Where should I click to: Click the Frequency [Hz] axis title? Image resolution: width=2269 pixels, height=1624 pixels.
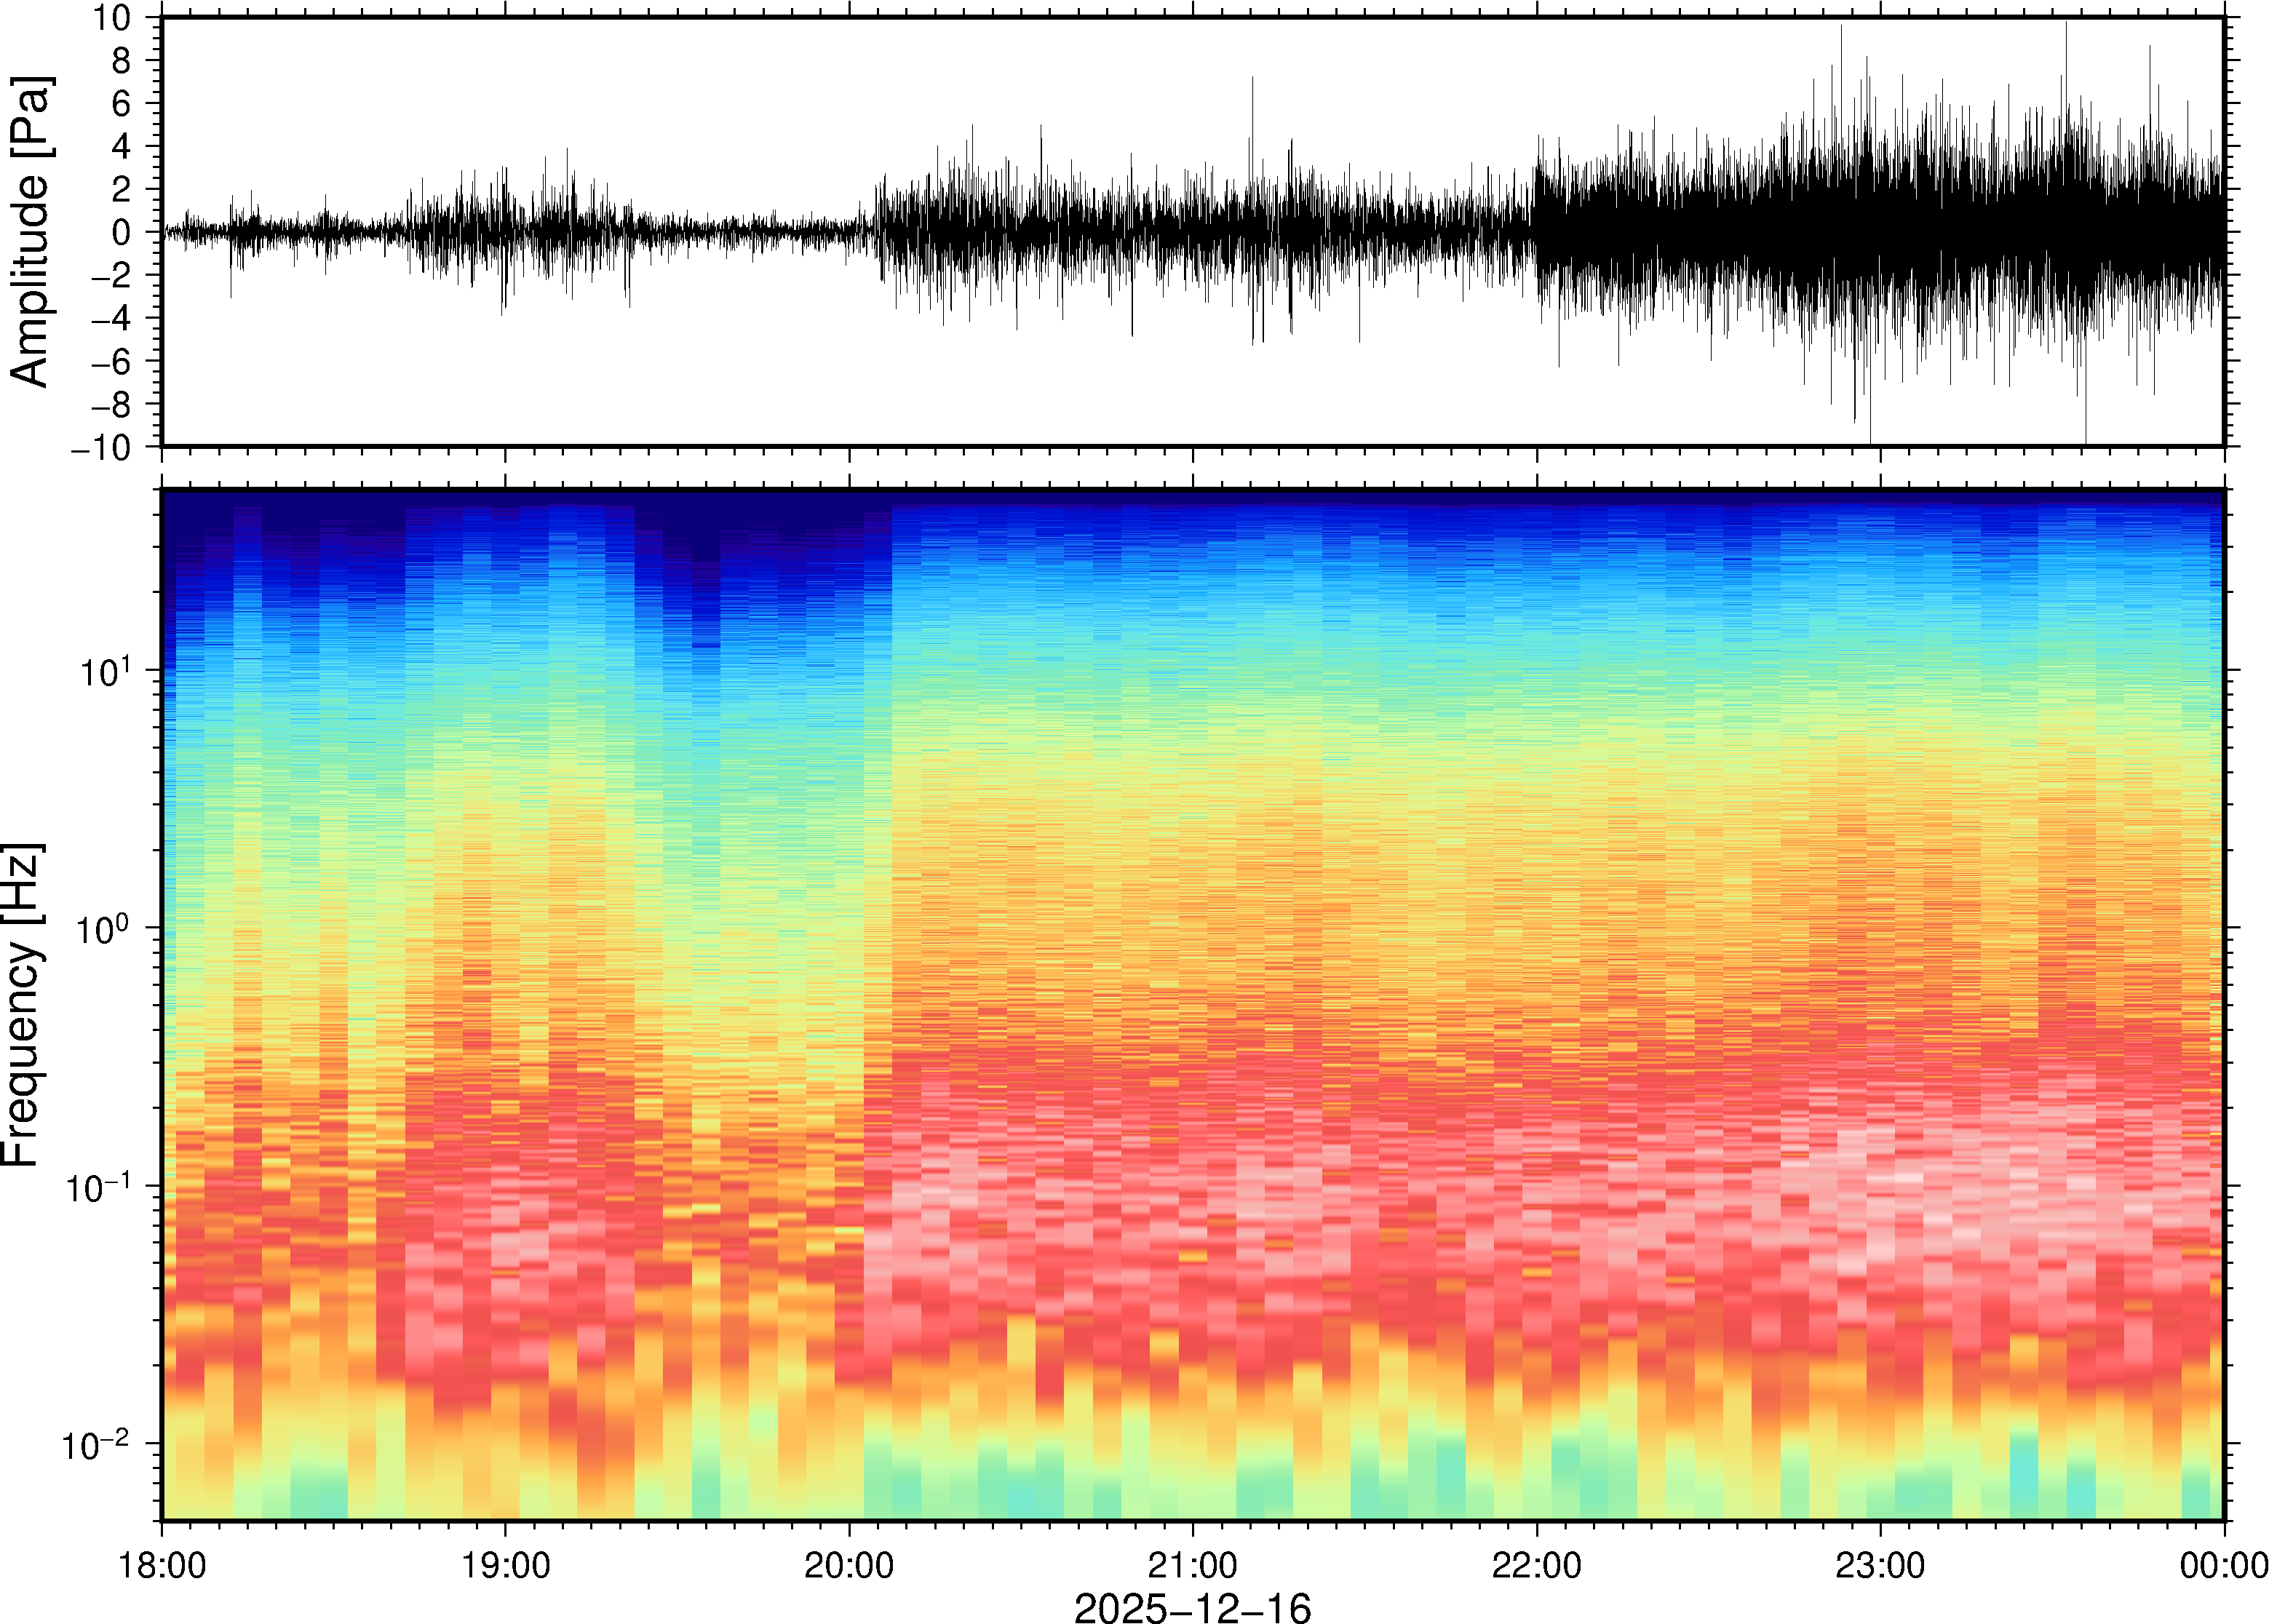pyautogui.click(x=22, y=1005)
